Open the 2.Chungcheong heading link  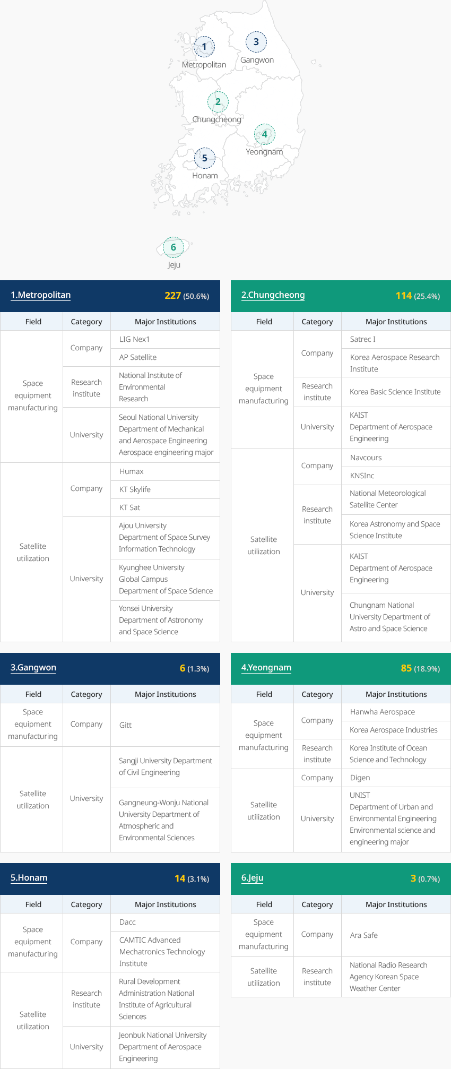[x=273, y=295]
